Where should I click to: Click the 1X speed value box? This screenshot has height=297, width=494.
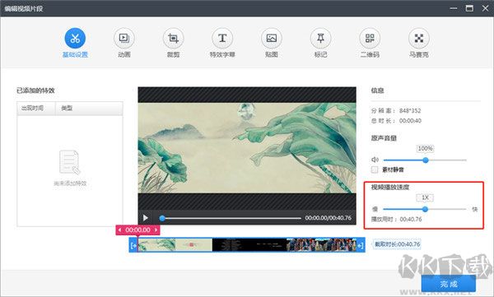425,197
